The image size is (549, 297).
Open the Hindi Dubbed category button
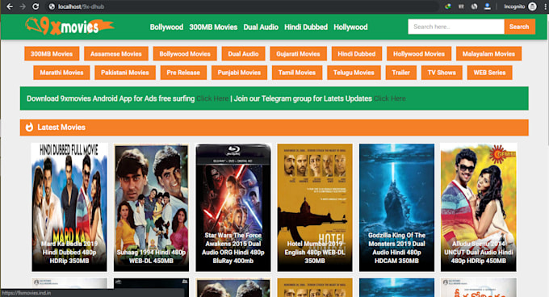tap(356, 54)
